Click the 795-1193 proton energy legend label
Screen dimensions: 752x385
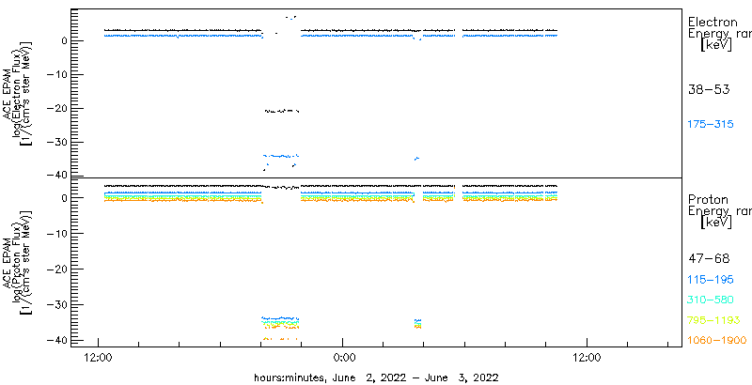[x=713, y=320]
